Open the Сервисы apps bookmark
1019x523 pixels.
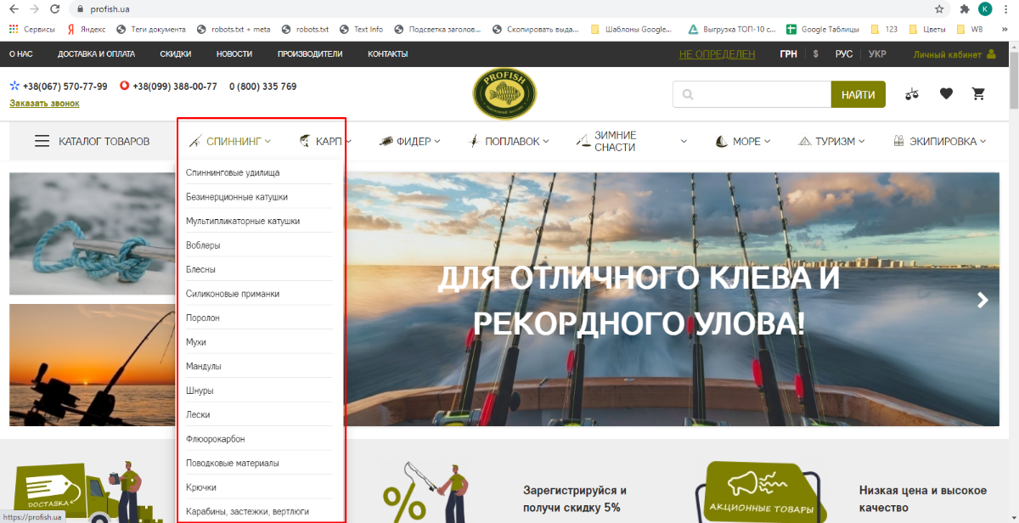click(x=31, y=29)
